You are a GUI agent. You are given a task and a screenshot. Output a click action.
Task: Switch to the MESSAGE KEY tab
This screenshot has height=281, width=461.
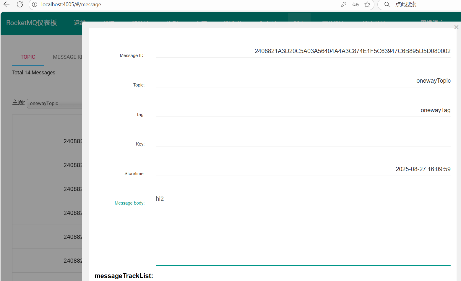67,57
